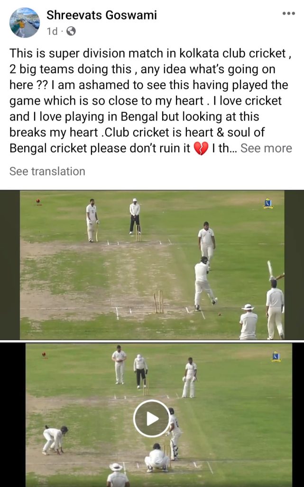Click the club crest logo in bottom video

point(276,356)
